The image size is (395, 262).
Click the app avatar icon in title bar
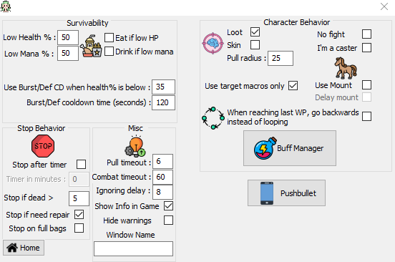[x=6, y=6]
